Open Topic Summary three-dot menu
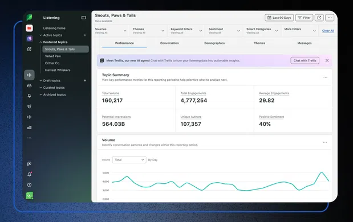The height and width of the screenshot is (222, 353). (x=325, y=77)
